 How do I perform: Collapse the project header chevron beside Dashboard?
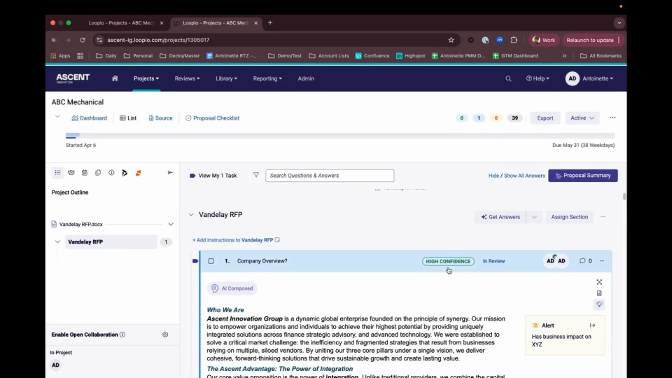(57, 117)
